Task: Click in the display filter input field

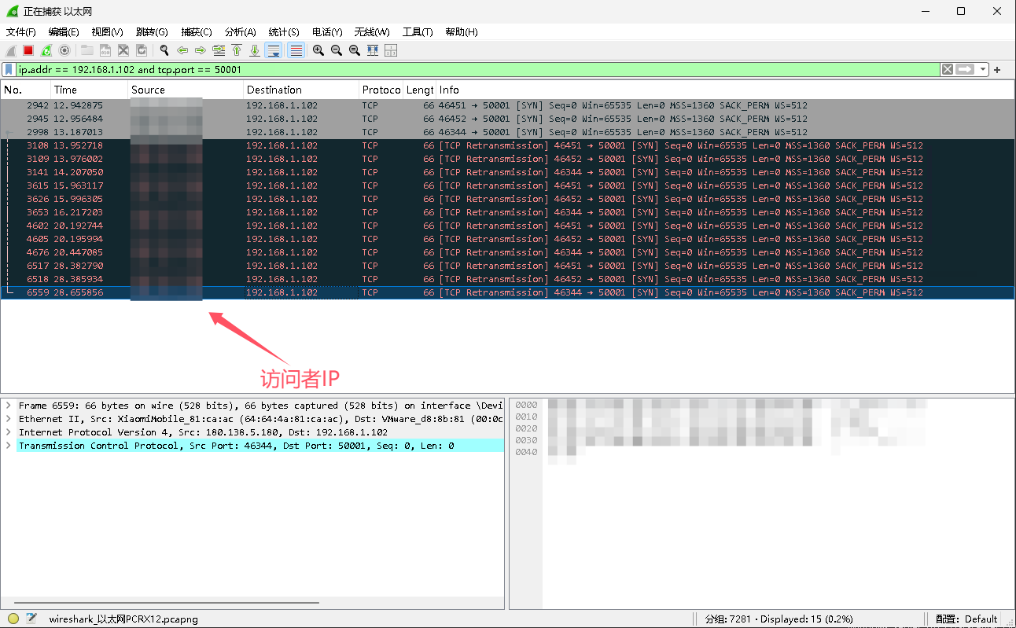Action: (x=472, y=69)
